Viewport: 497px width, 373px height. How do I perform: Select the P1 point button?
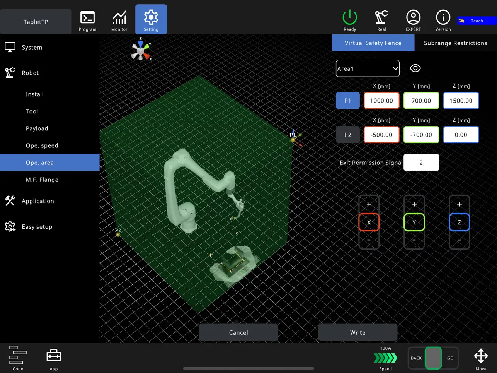coord(348,101)
